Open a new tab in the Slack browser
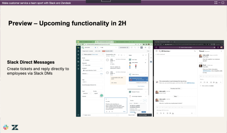This screenshot has height=133, width=227. pyautogui.click(x=175, y=42)
